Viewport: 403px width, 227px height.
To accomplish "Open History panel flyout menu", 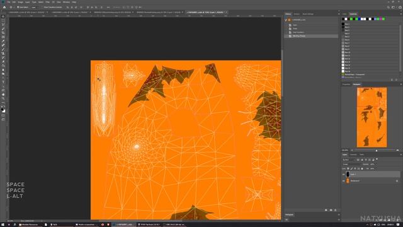I will click(339, 14).
